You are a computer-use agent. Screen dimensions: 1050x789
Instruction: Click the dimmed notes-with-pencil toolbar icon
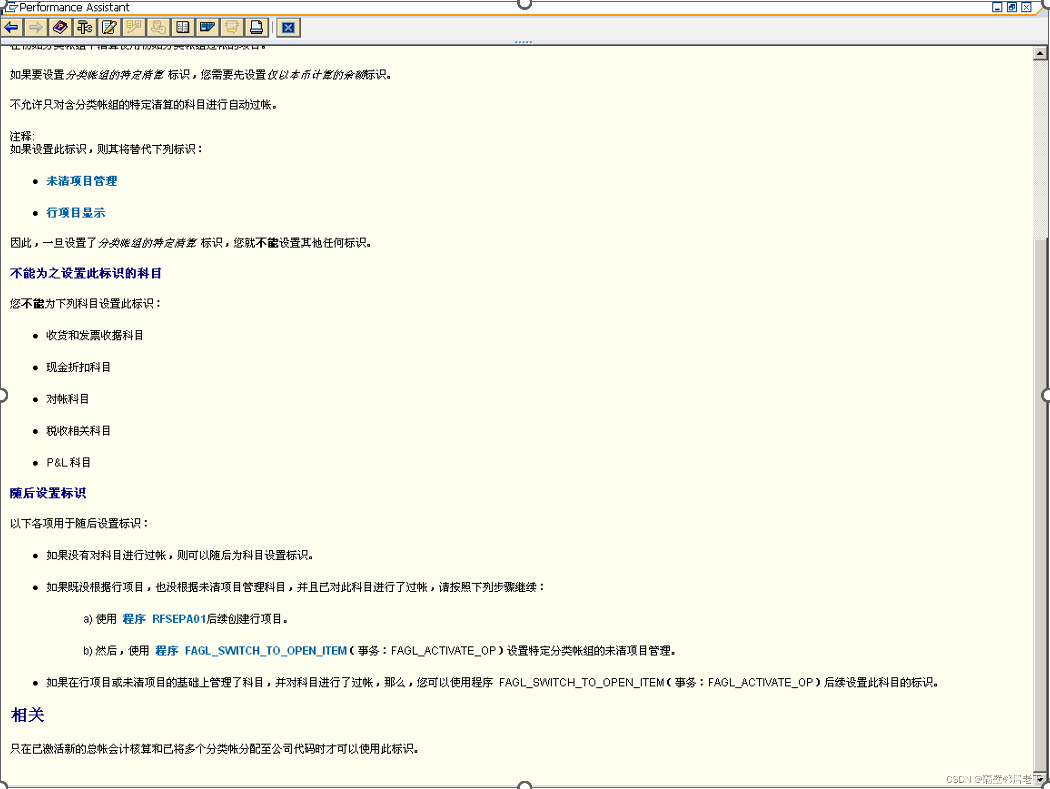[134, 27]
